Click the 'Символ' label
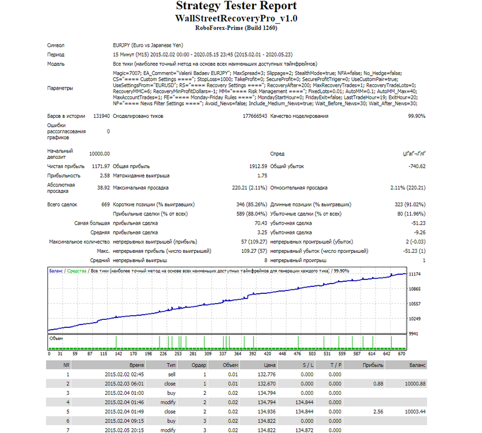Viewport: 482px width, 433px height. click(55, 45)
